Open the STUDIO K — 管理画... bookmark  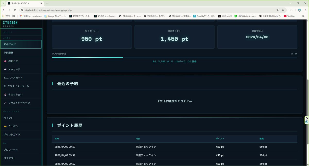tap(179, 16)
